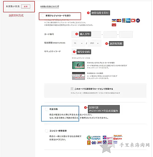Click the yellow Daily store logo
Screen dimensions: 153x157
tap(89, 143)
